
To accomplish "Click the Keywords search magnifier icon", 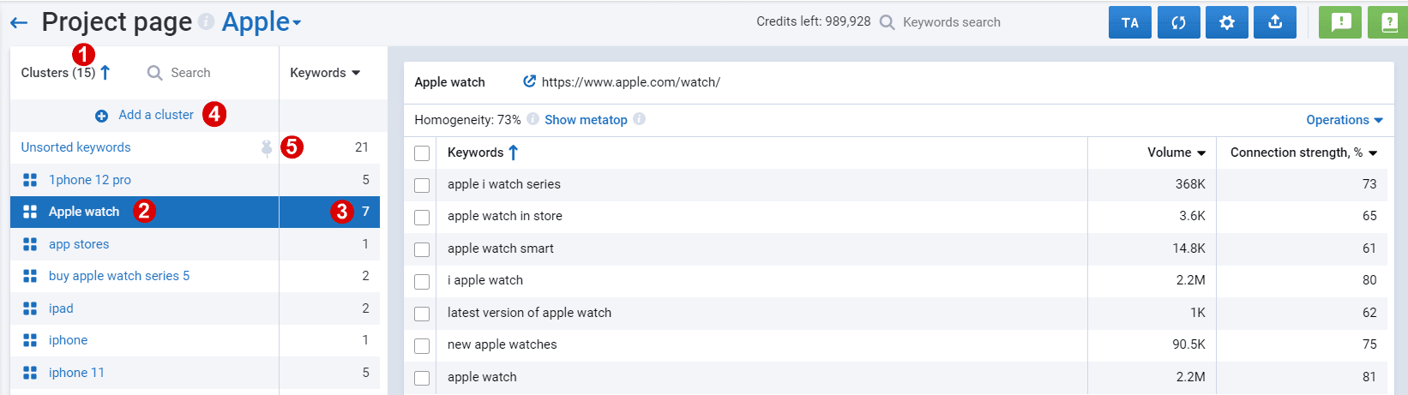I will (888, 22).
